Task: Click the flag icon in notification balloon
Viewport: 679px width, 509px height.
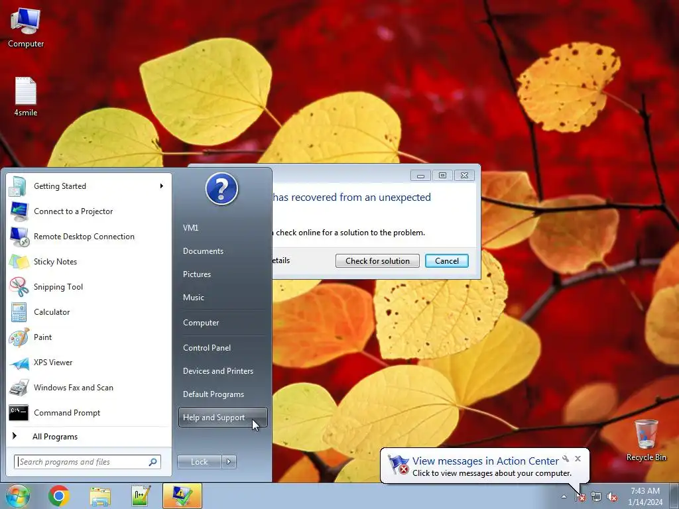Action: tap(399, 465)
